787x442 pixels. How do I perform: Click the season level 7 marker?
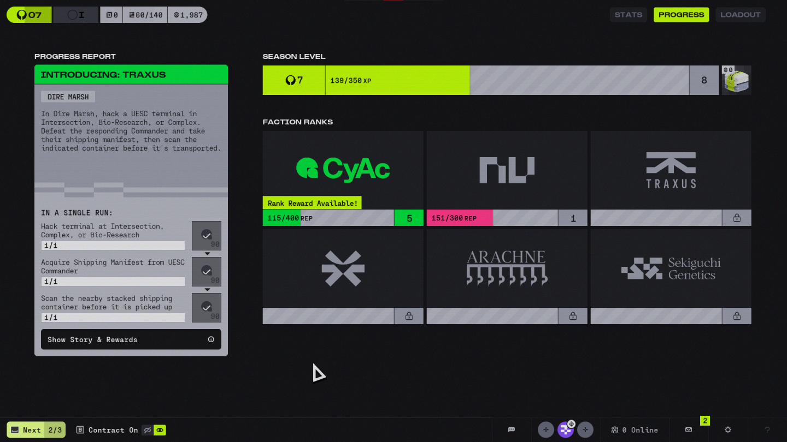[294, 80]
